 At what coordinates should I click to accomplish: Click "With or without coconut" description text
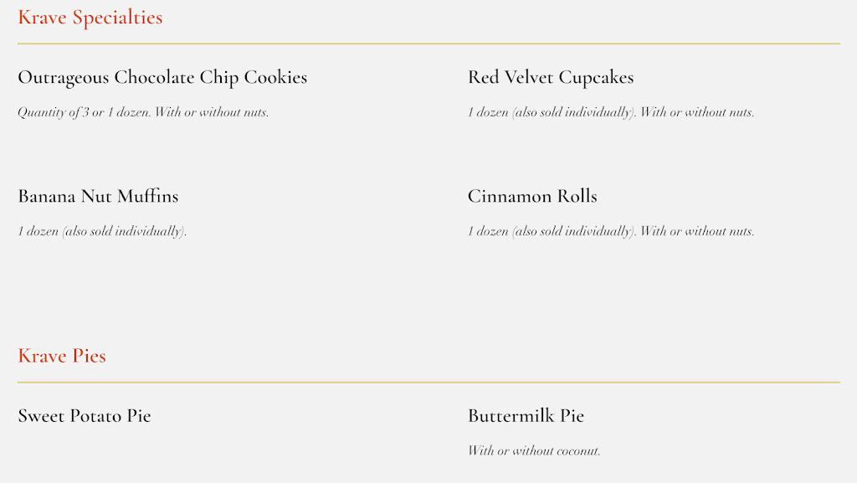534,451
